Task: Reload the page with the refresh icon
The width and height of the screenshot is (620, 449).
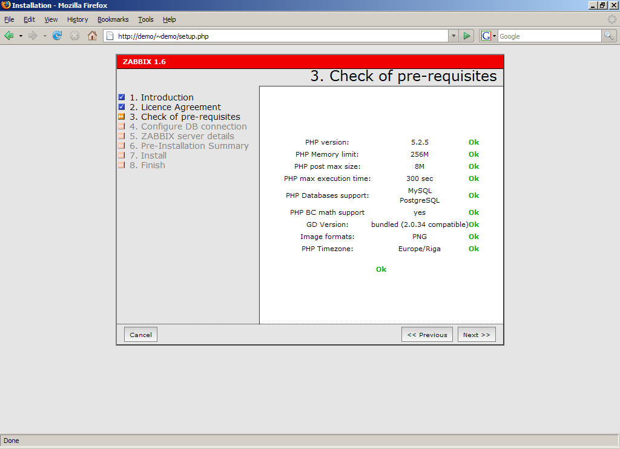Action: click(58, 36)
